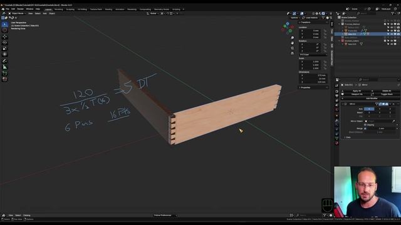The width and height of the screenshot is (401, 225).
Task: Pick mirror object with eyedropper icon
Action: [393, 121]
